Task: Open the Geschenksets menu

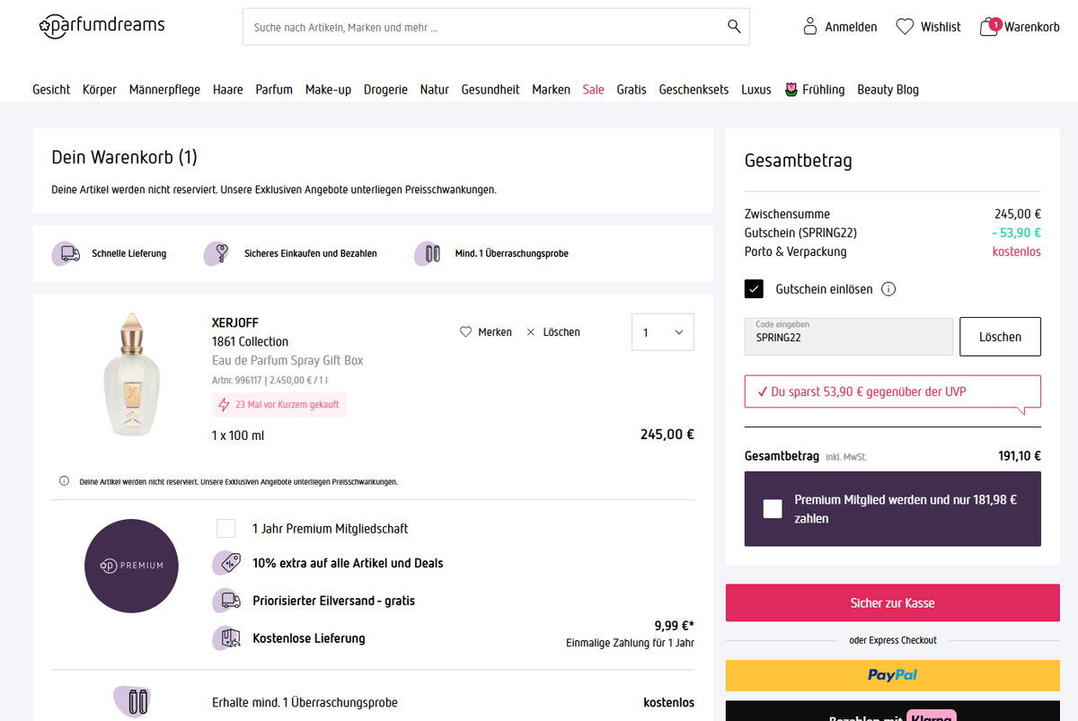Action: [x=694, y=90]
